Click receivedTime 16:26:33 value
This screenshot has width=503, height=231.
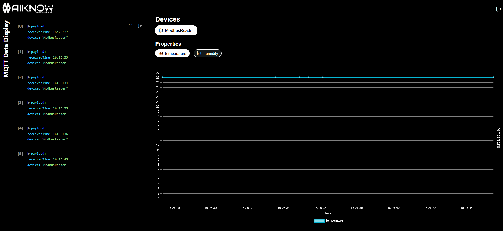tap(60, 57)
